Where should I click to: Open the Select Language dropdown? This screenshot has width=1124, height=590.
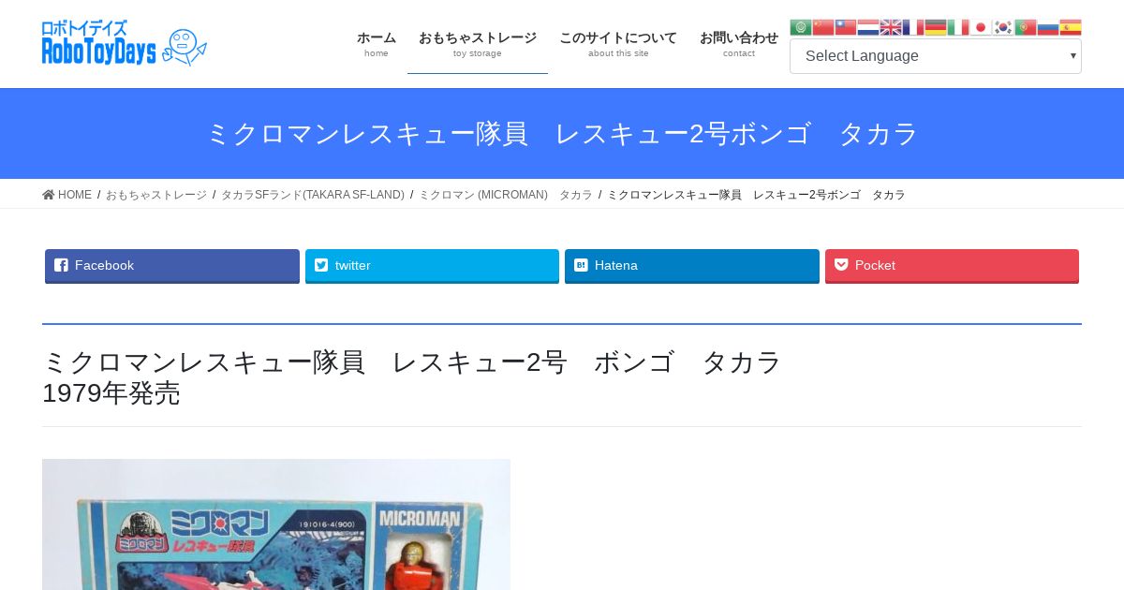[x=936, y=56]
